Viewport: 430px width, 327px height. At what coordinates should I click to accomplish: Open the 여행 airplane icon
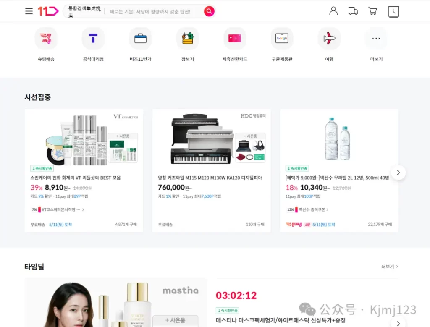tap(329, 38)
